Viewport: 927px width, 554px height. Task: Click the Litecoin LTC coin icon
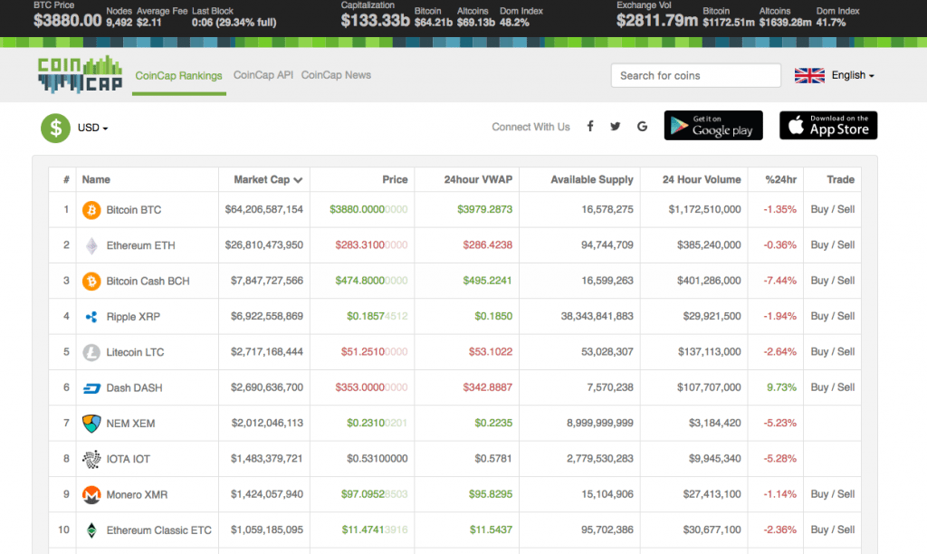pos(91,352)
